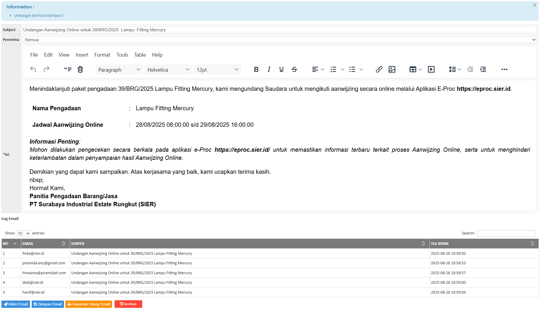Viewport: 540px width, 311px height.
Task: Open the Paragraph block format dropdown
Action: pyautogui.click(x=119, y=70)
